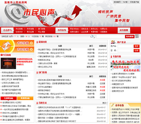Open 淮南农民文化节 in 专题专辑
The image size is (141, 124).
pos(118,91)
